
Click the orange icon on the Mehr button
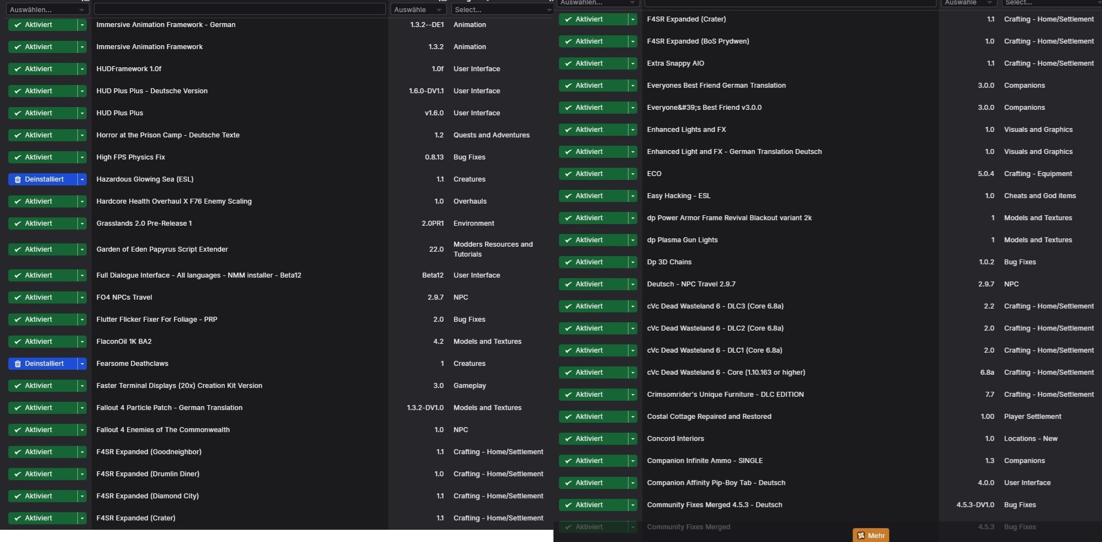click(x=861, y=535)
